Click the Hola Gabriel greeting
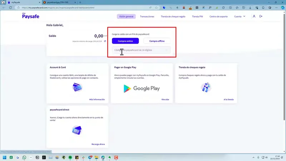 coord(55,25)
